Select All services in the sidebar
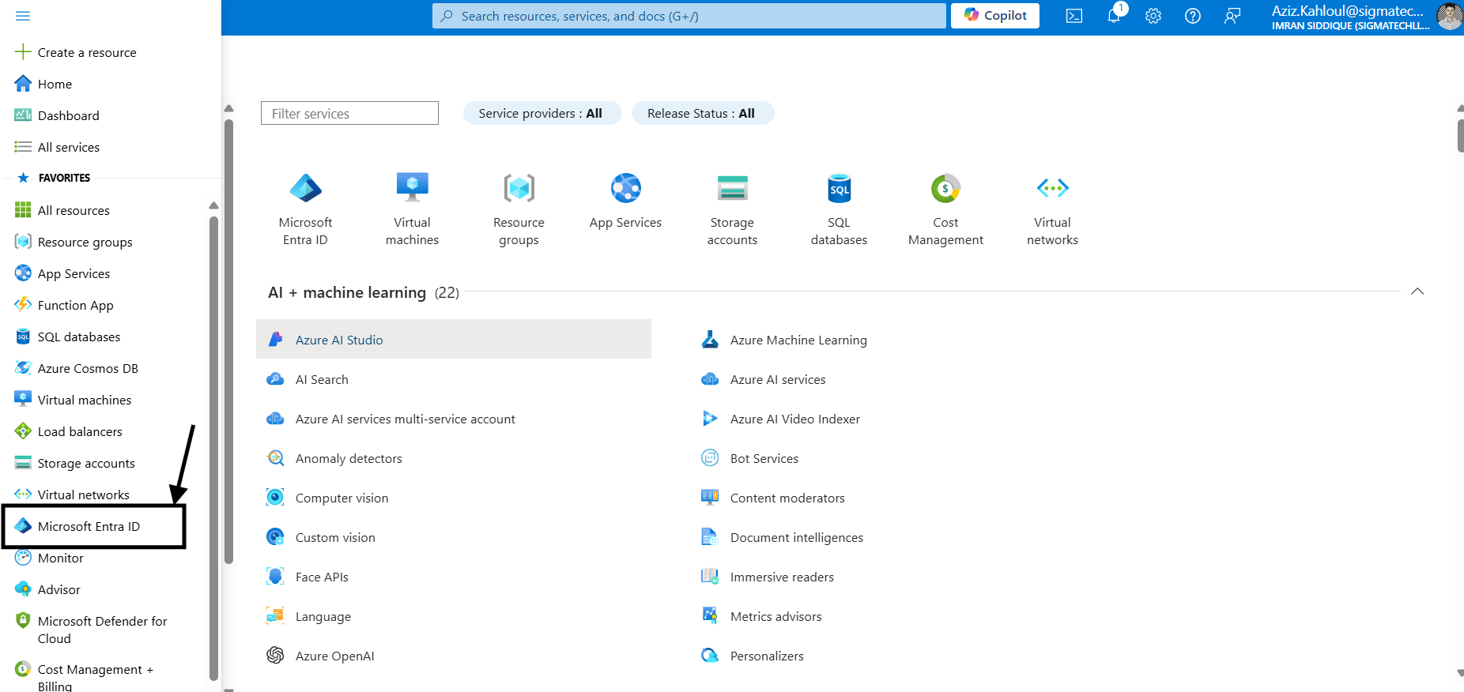The image size is (1464, 692). 68,147
